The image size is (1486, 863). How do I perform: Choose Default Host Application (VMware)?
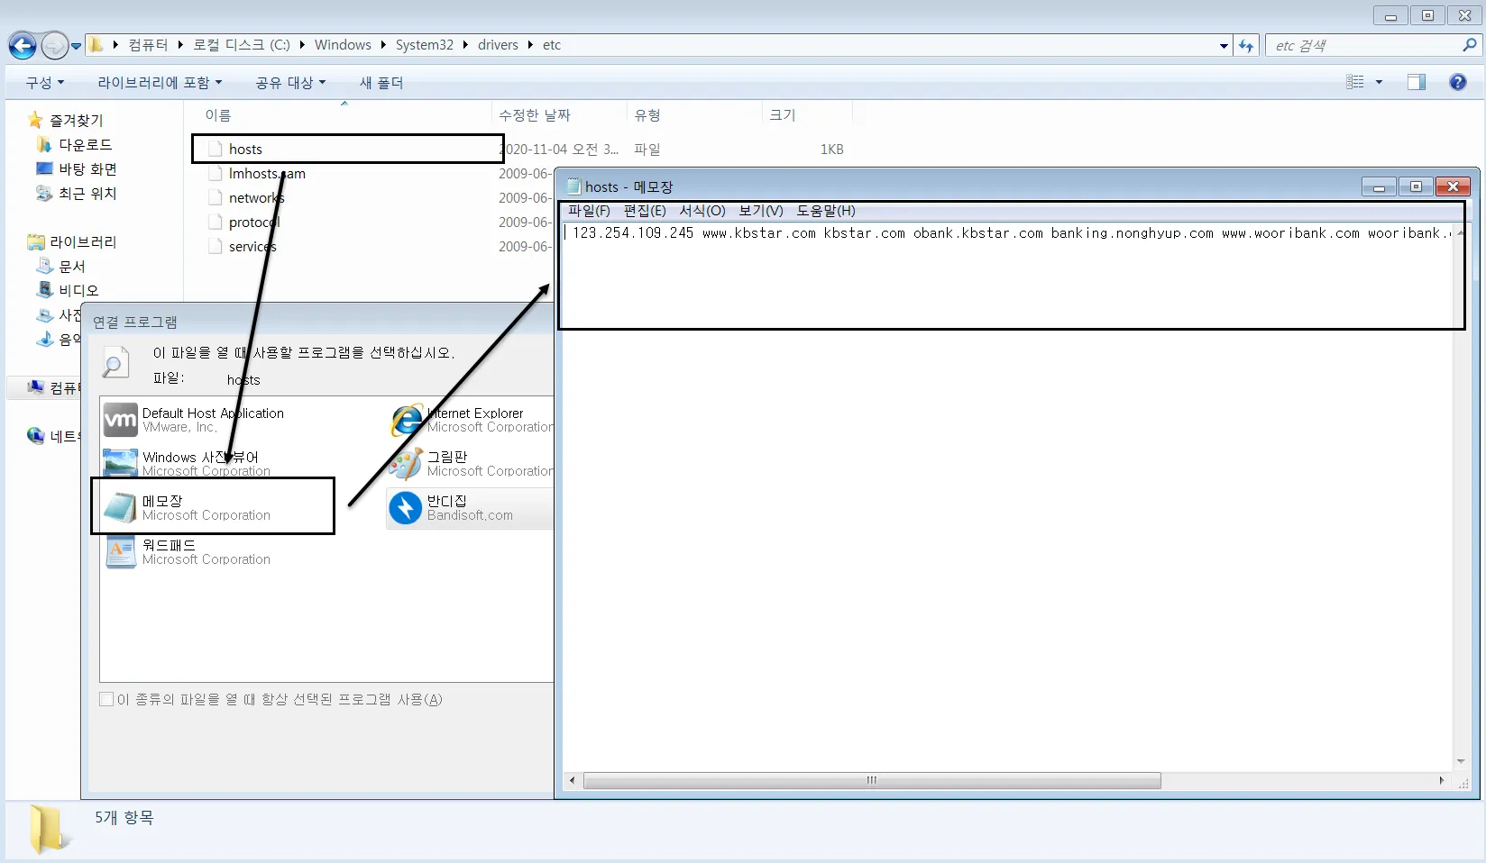tap(194, 420)
